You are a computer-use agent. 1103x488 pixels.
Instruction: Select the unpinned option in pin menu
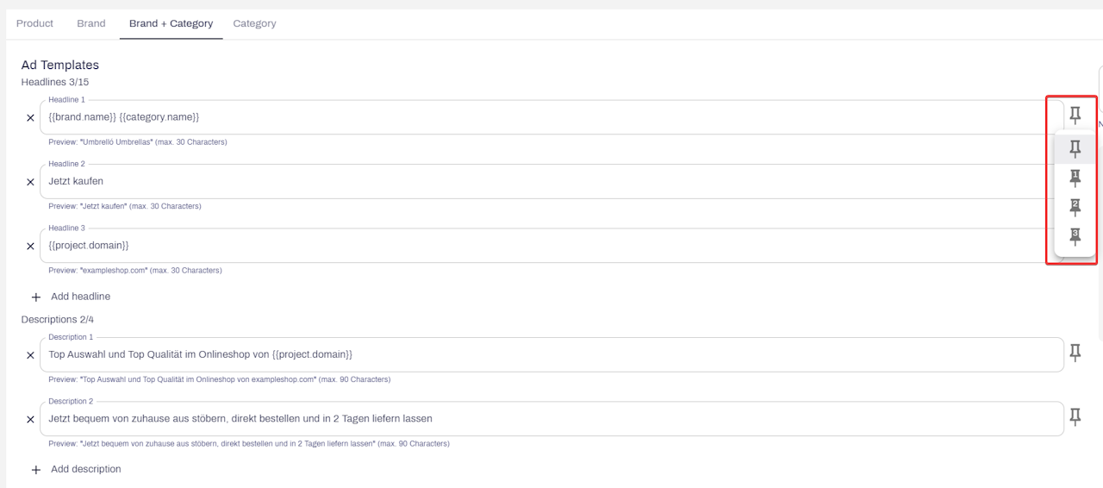pos(1075,148)
